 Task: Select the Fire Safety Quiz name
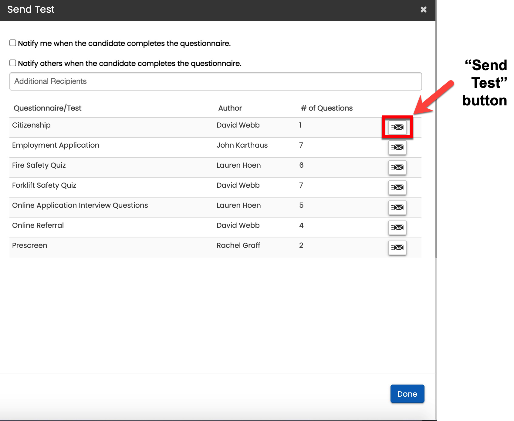tap(39, 165)
